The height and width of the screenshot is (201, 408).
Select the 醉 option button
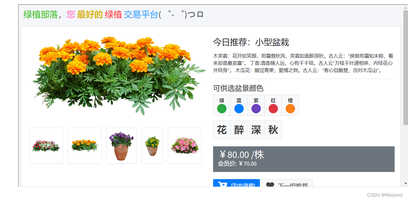[x=239, y=130]
